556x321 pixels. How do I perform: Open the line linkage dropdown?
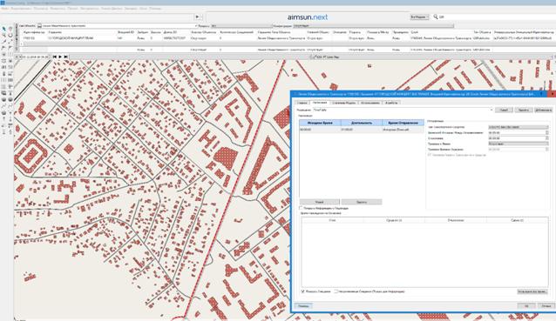[x=518, y=144]
